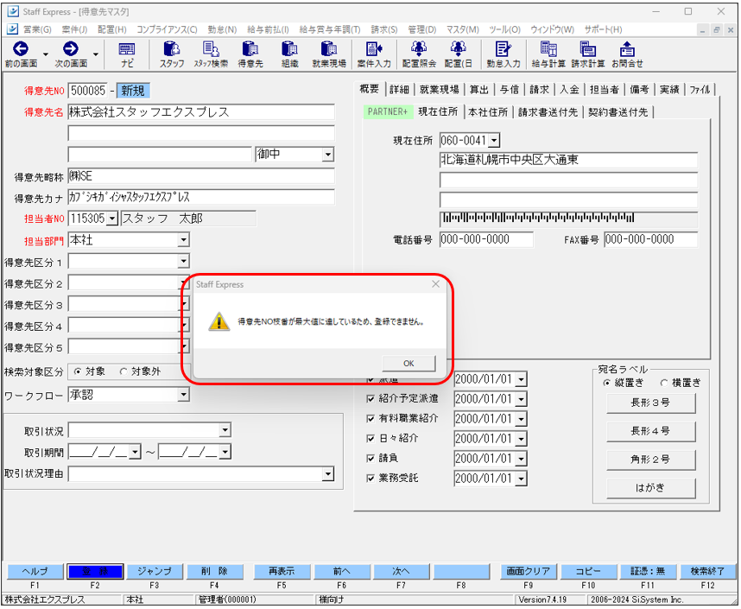The width and height of the screenshot is (741, 609).
Task: Switch to the 詳細 tab
Action: 399,89
